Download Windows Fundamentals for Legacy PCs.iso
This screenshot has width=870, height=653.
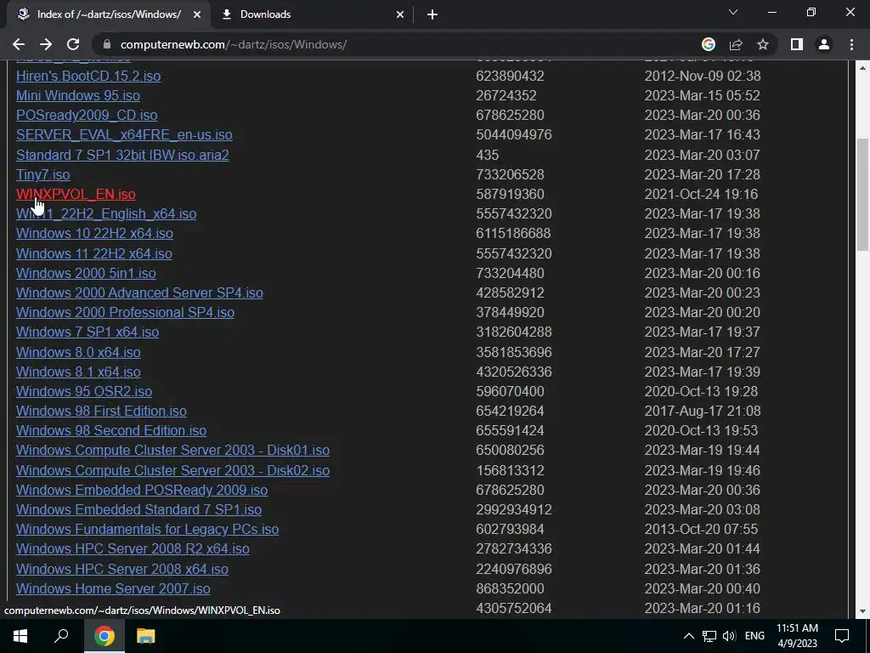click(147, 529)
